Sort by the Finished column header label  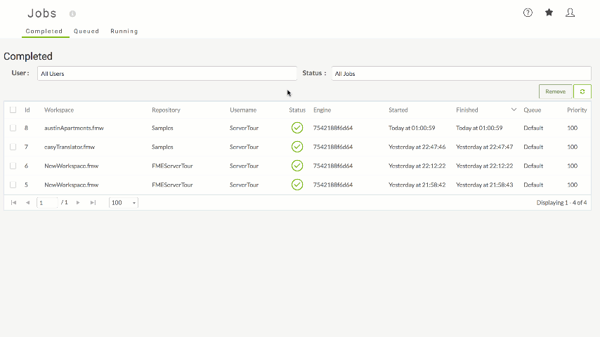click(x=467, y=110)
